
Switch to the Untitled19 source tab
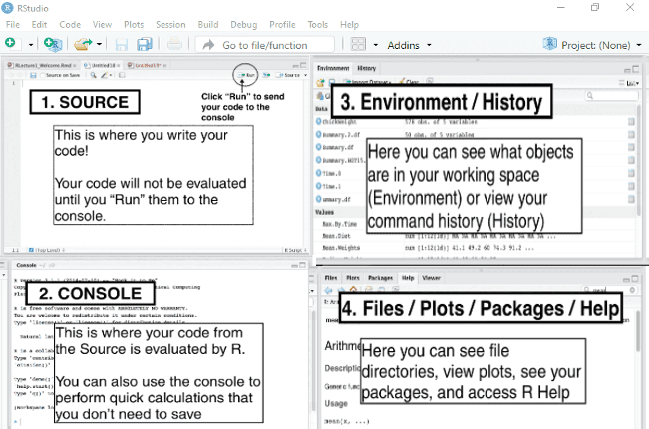146,65
